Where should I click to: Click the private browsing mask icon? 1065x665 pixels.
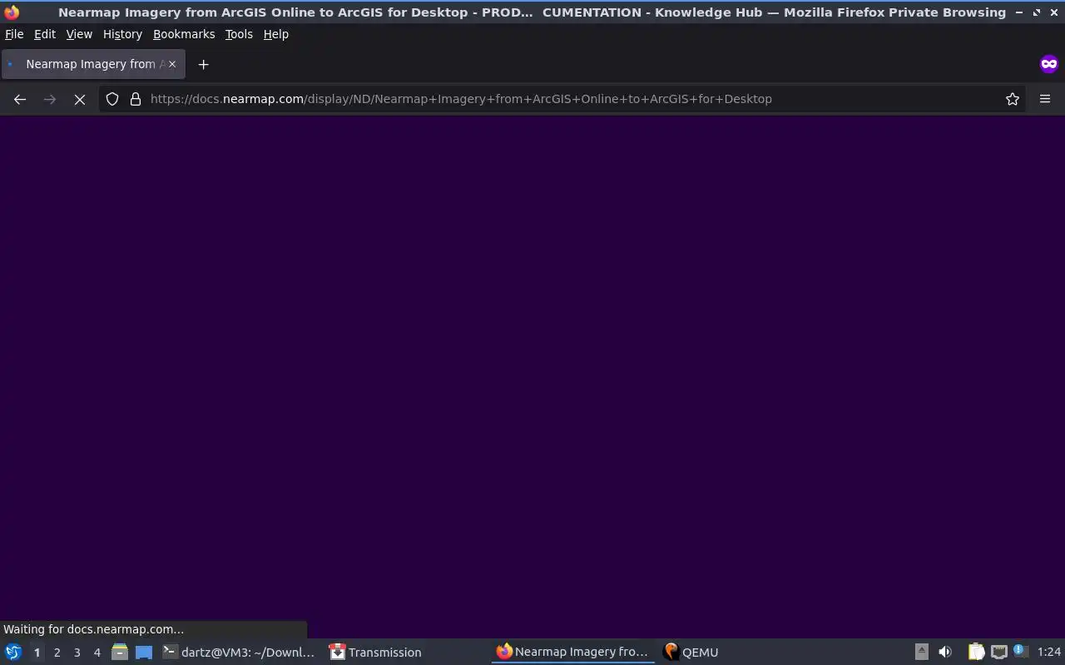(1048, 64)
